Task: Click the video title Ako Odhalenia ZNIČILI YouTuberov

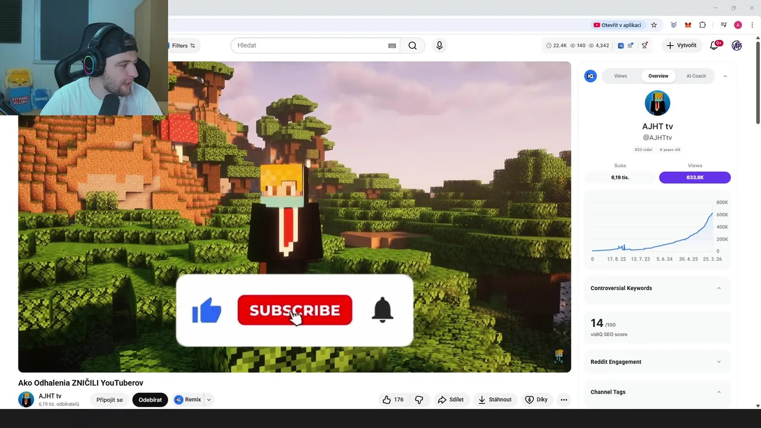Action: 81,383
